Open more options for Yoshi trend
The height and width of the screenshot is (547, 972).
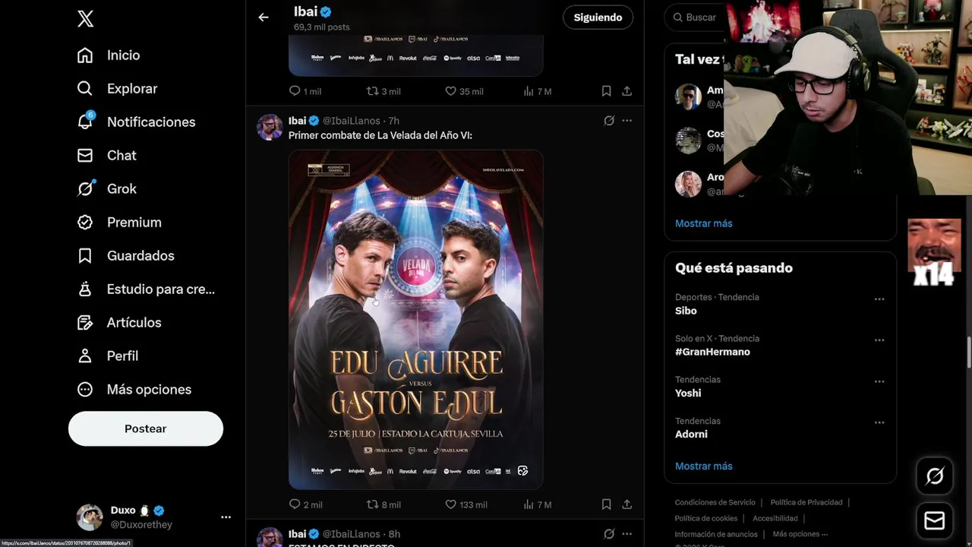(879, 381)
